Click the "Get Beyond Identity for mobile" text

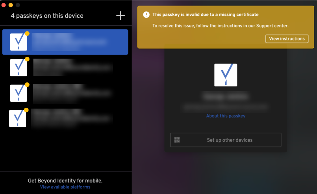click(65, 180)
